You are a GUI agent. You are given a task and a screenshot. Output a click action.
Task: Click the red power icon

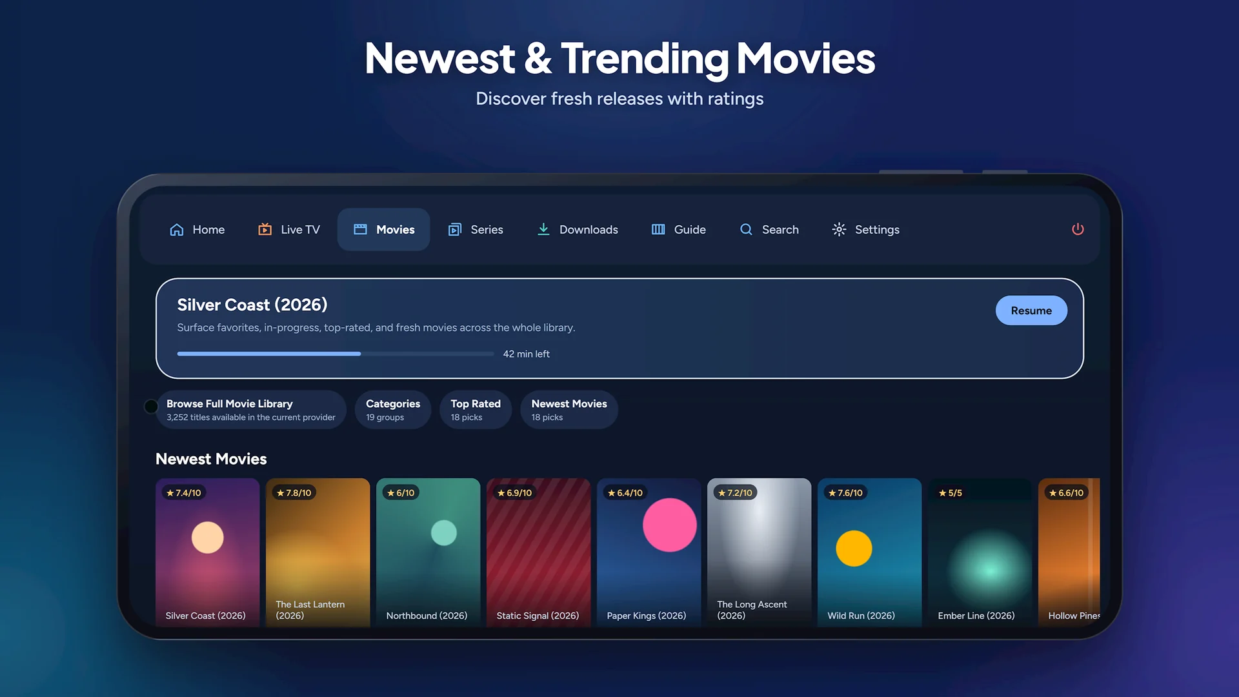(x=1078, y=229)
